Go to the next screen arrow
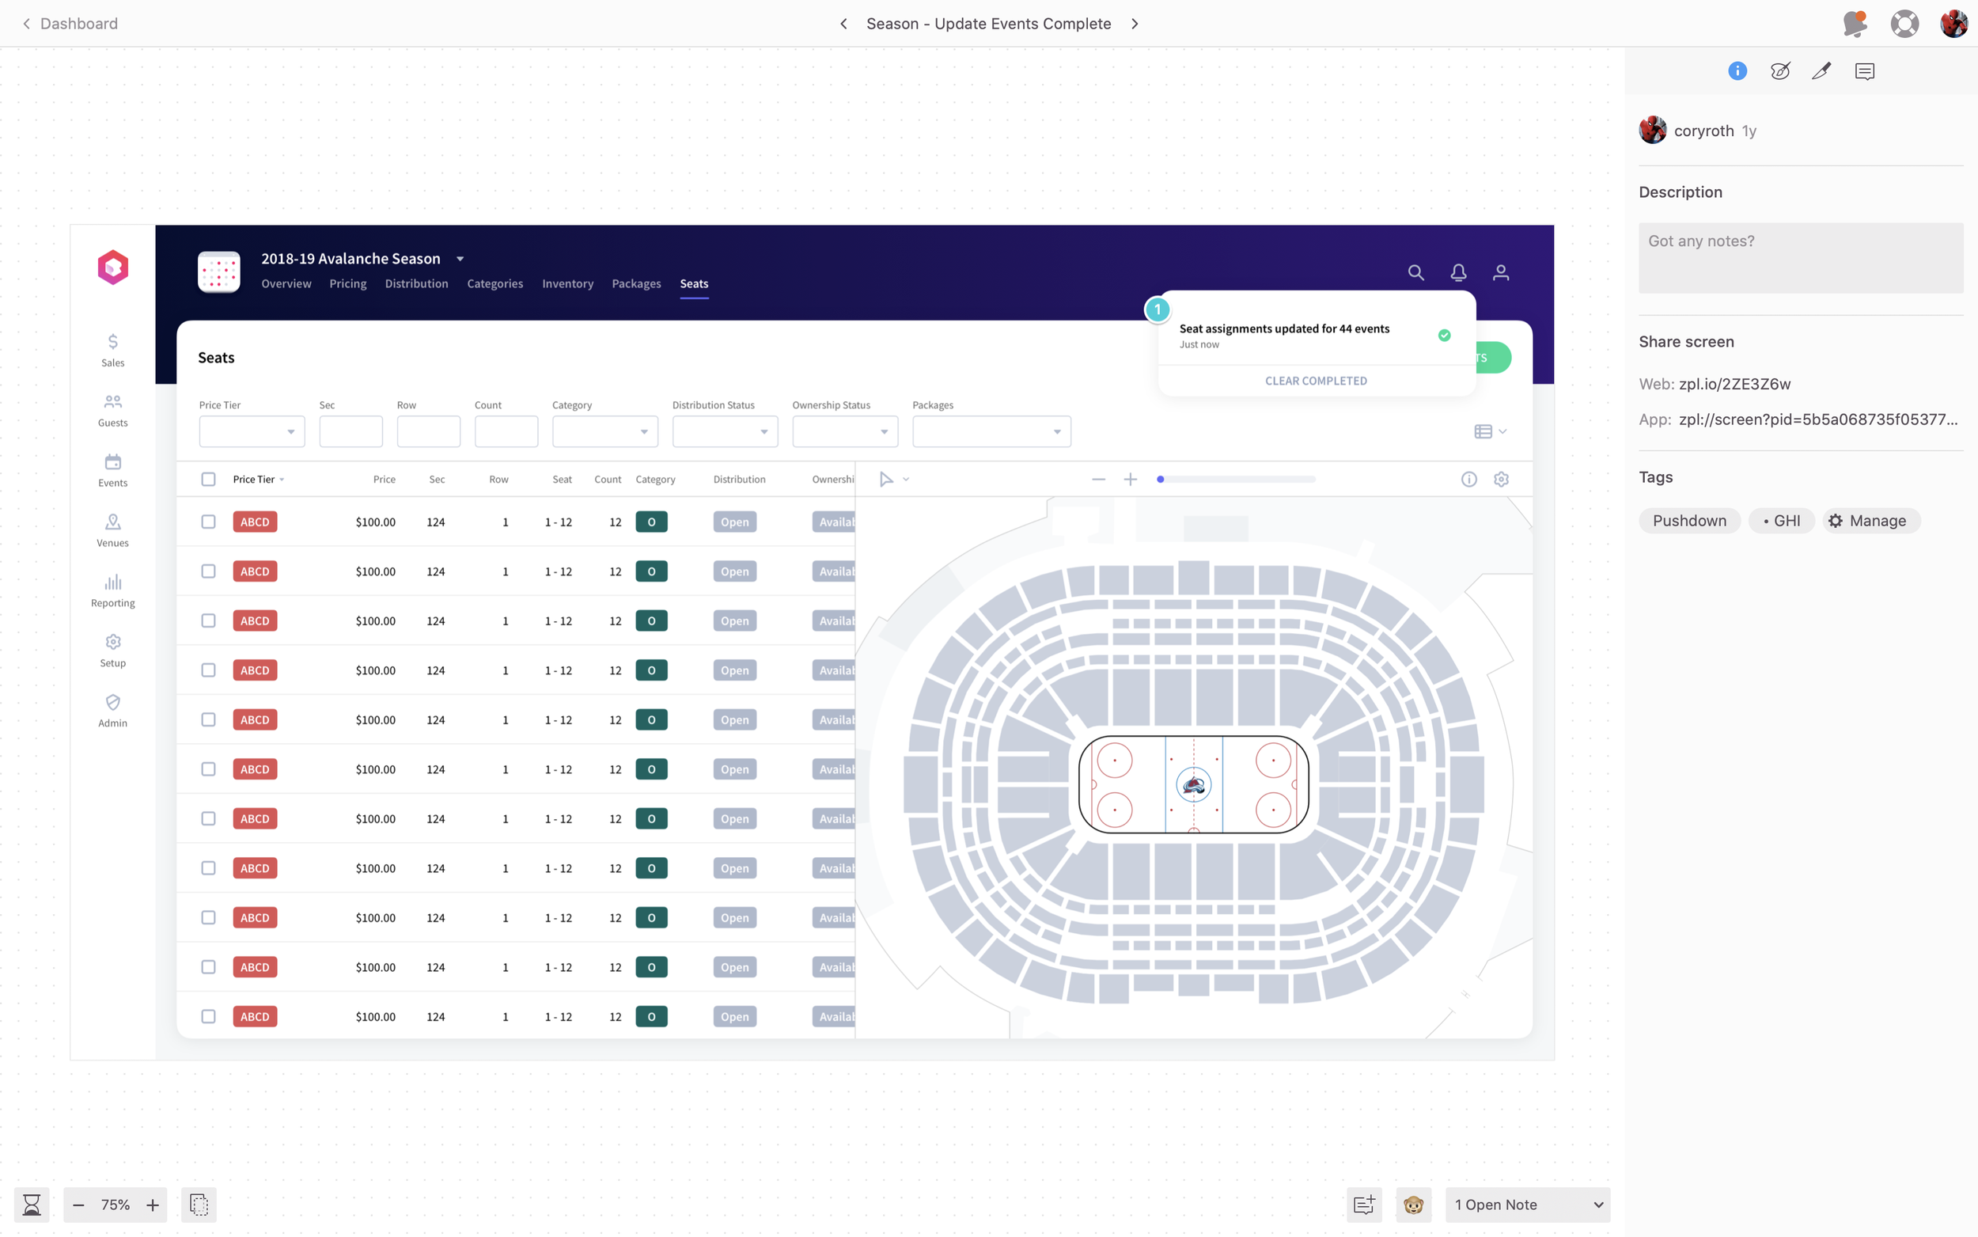This screenshot has height=1237, width=1978. point(1134,24)
